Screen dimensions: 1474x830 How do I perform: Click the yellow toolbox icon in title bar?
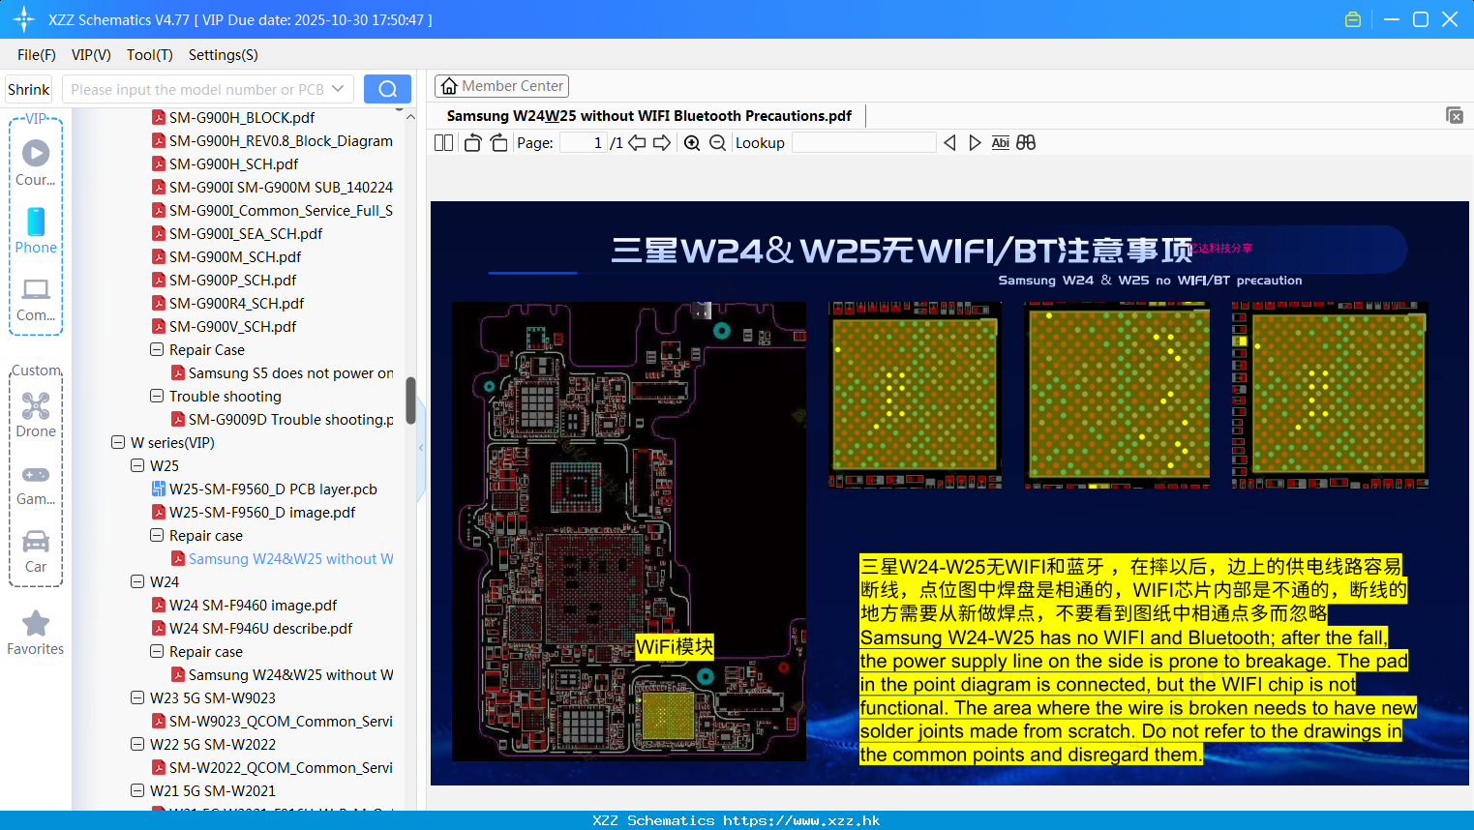(1353, 19)
